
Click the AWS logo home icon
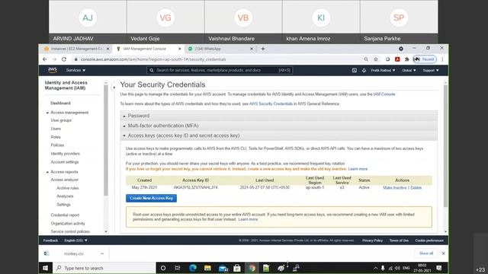[53, 70]
